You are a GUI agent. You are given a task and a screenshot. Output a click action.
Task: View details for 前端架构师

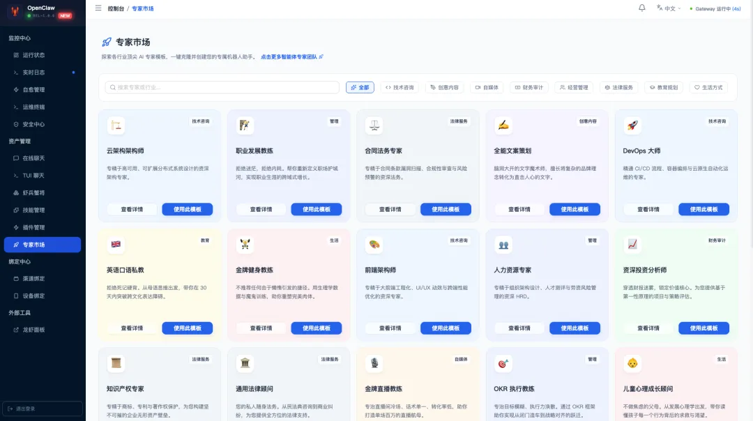click(x=390, y=328)
